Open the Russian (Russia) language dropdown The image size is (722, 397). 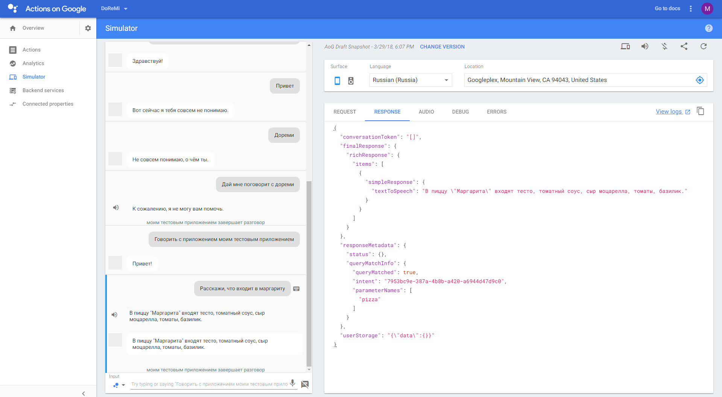tap(410, 80)
